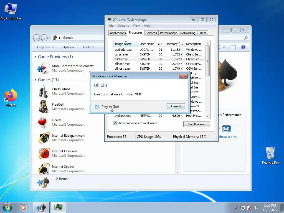Select Internet Backgammon dice icon
The height and width of the screenshot is (213, 284).
44,138
